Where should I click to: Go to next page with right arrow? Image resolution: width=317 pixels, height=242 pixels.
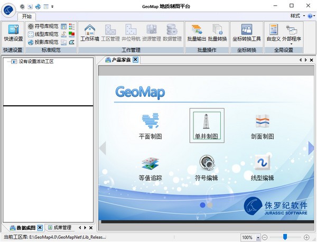point(311,148)
